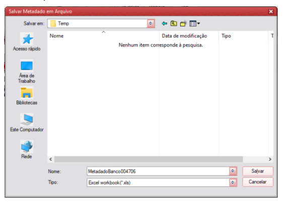Click the Temp folder name in location box

pyautogui.click(x=63, y=24)
